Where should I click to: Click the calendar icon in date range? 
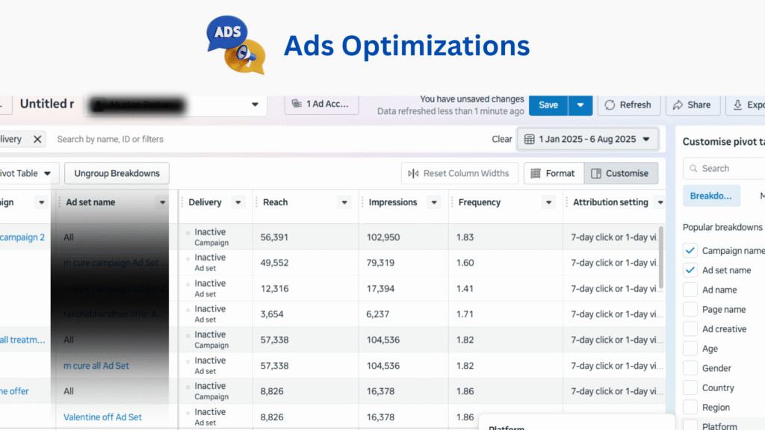tap(530, 140)
